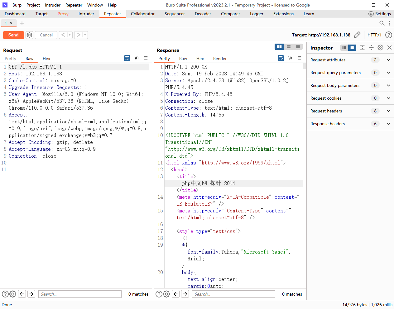Open Inspector settings gear
Image resolution: width=394 pixels, height=309 pixels.
(x=380, y=48)
